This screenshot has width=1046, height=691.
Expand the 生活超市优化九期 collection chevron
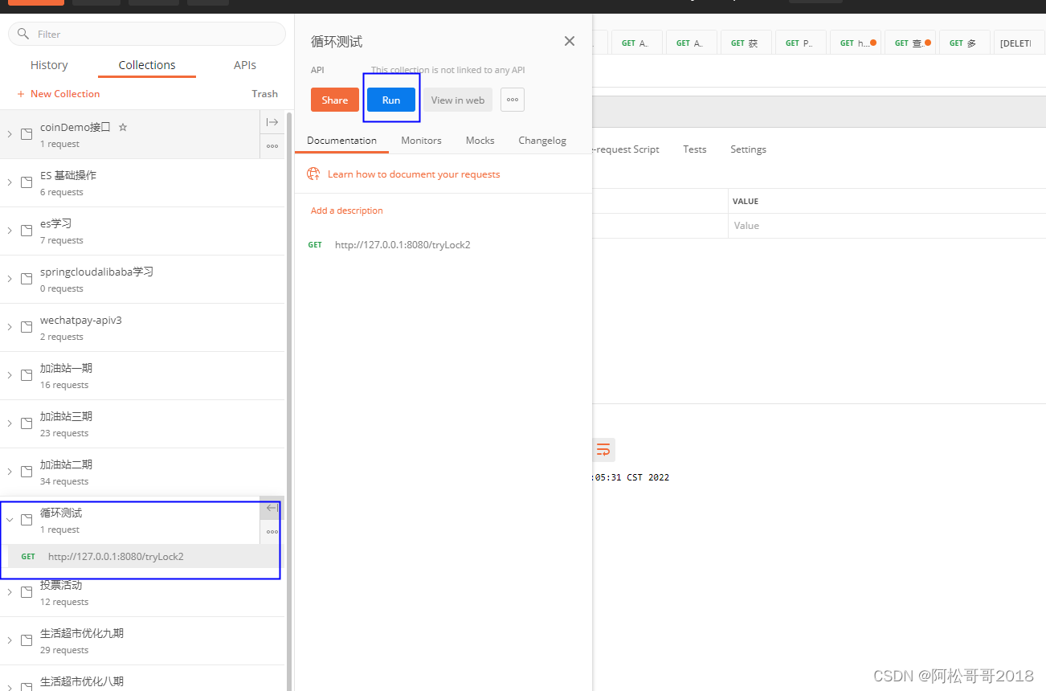[x=10, y=640]
